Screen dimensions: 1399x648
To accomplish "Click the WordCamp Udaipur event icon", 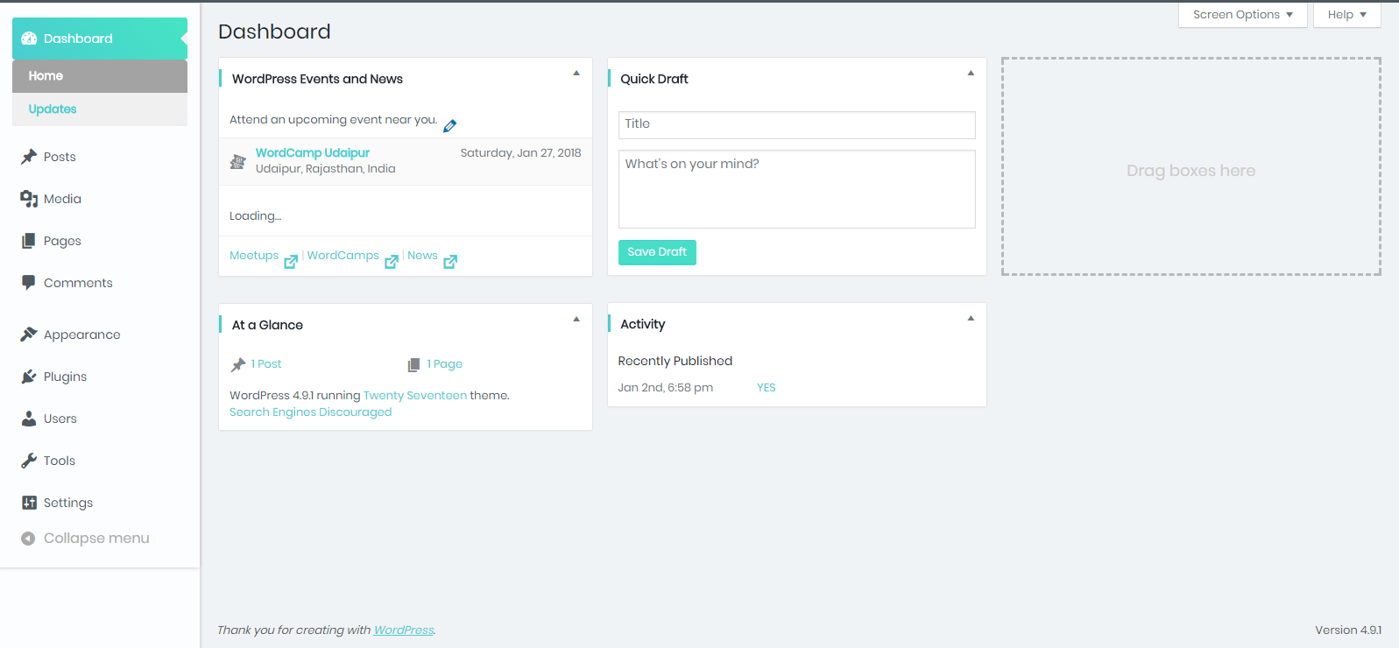I will tap(237, 162).
